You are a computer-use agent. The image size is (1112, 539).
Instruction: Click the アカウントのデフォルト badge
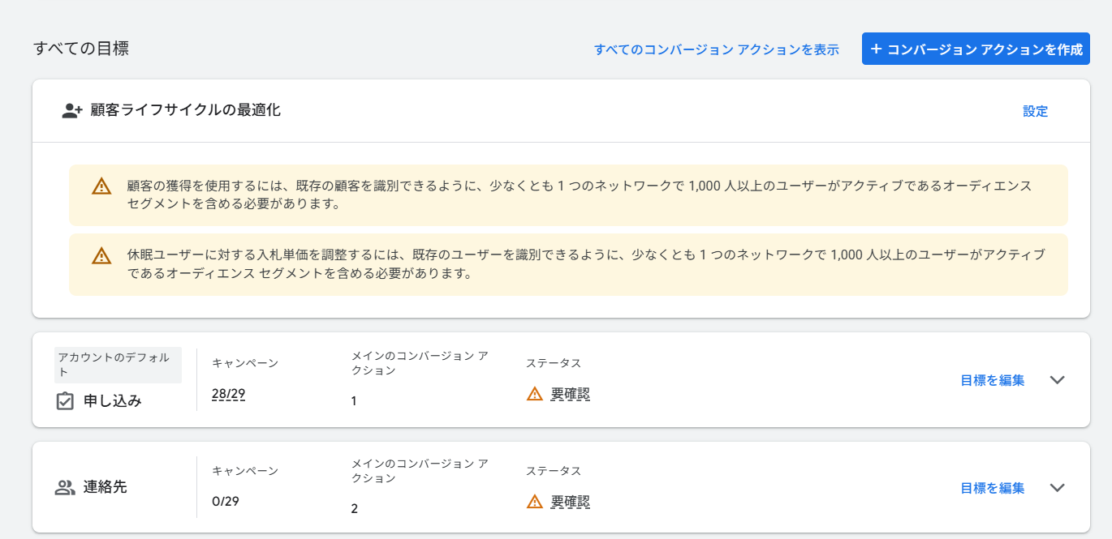(118, 365)
